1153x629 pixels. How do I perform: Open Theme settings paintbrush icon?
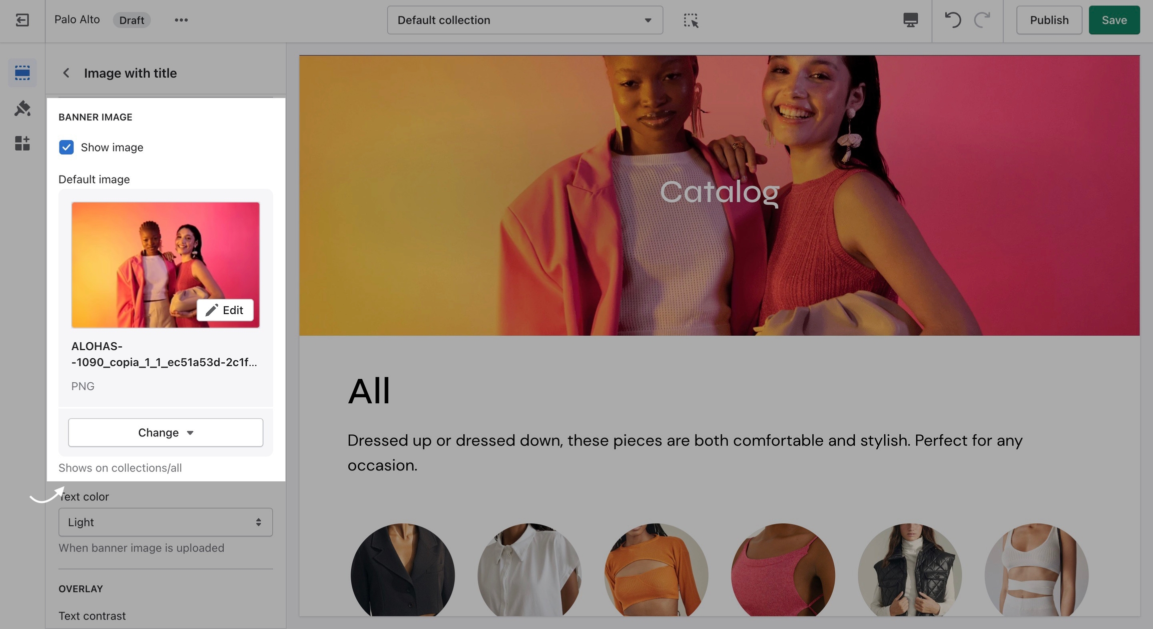[x=22, y=108]
